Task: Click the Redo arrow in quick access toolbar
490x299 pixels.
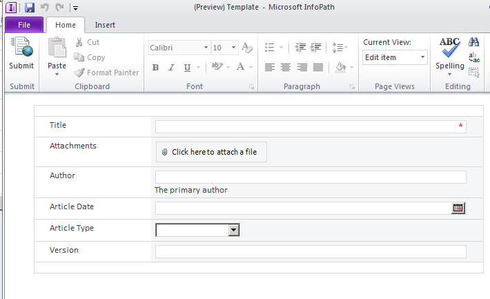Action: pos(59,7)
